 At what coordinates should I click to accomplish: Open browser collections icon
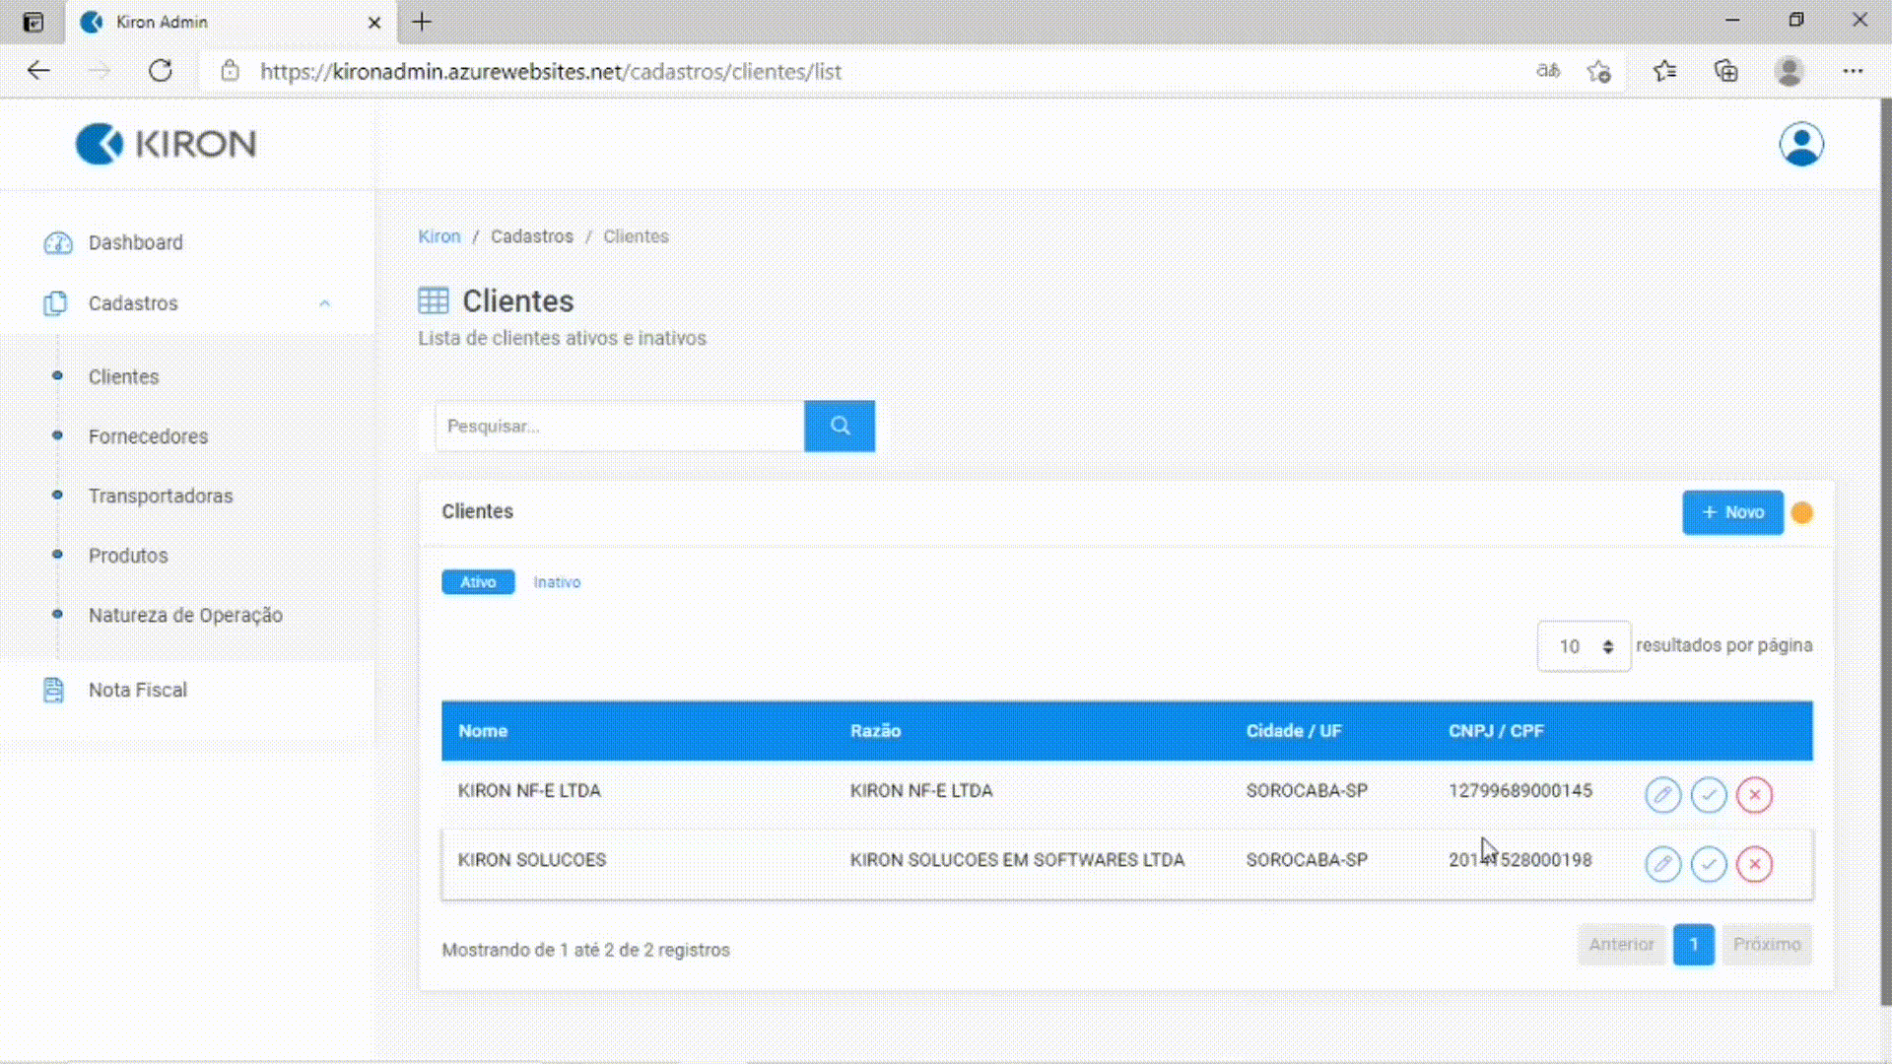coord(1725,71)
